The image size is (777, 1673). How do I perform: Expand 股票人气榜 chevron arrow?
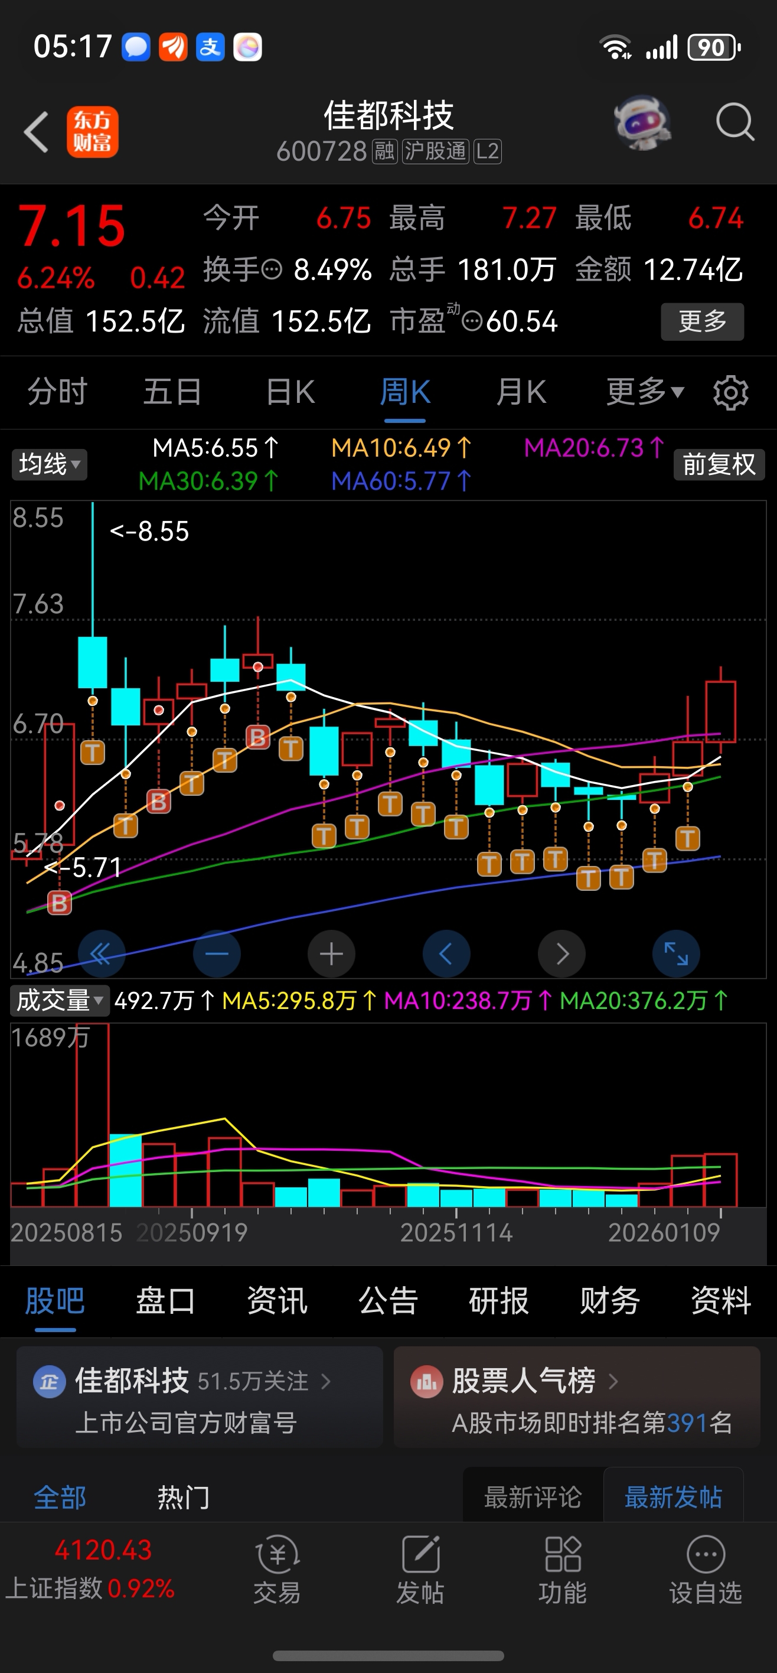point(613,1381)
